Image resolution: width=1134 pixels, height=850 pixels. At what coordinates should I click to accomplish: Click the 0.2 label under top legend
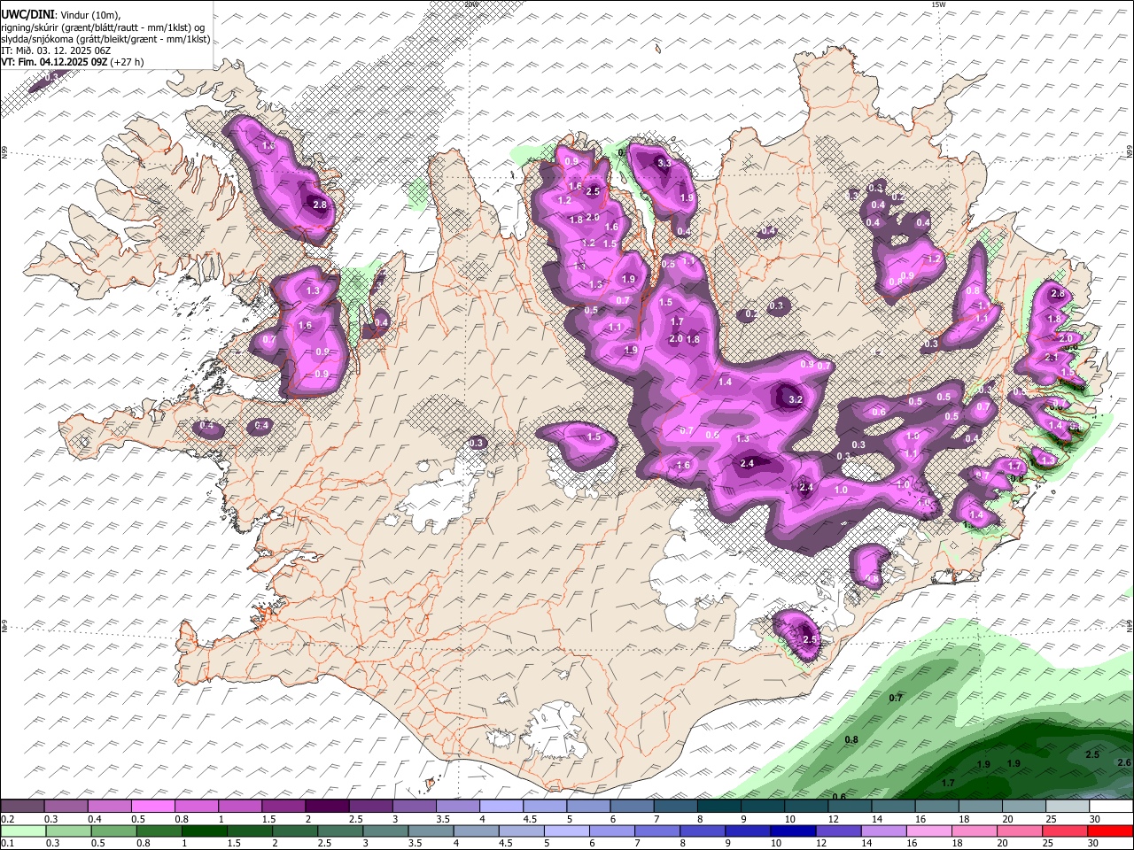coord(6,819)
